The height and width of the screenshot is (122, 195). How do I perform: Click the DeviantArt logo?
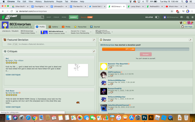pyautogui.click(x=9, y=17)
